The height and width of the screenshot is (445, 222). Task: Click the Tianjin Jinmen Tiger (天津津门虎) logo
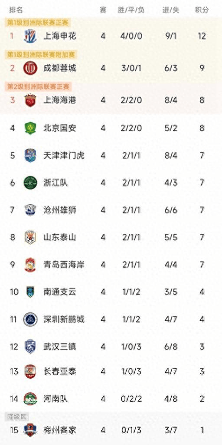(30, 156)
